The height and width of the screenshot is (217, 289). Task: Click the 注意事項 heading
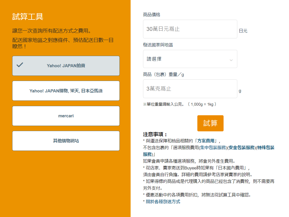(155, 134)
